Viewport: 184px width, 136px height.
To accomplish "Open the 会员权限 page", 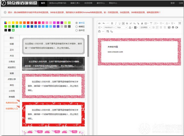I will tap(88, 3).
